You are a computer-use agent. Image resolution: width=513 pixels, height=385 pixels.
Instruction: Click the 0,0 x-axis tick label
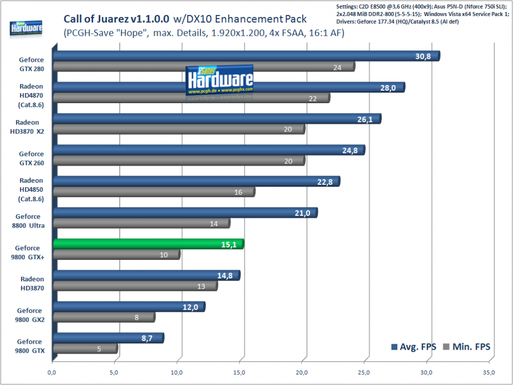[52, 372]
